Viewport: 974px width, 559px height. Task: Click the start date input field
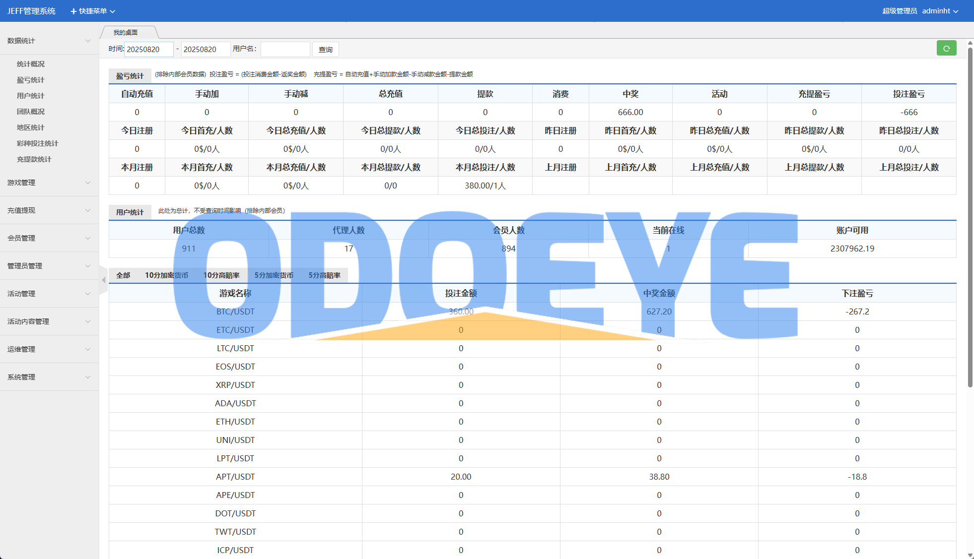(x=148, y=50)
